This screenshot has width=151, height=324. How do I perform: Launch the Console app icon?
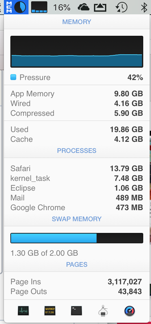[50, 311]
